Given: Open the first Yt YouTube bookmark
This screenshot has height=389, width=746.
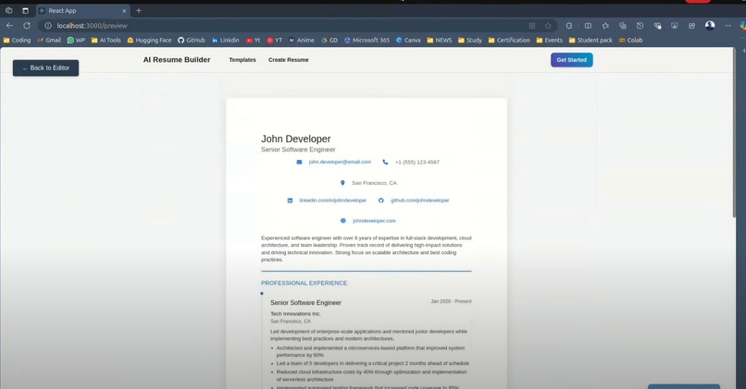Looking at the screenshot, I should click(x=253, y=41).
